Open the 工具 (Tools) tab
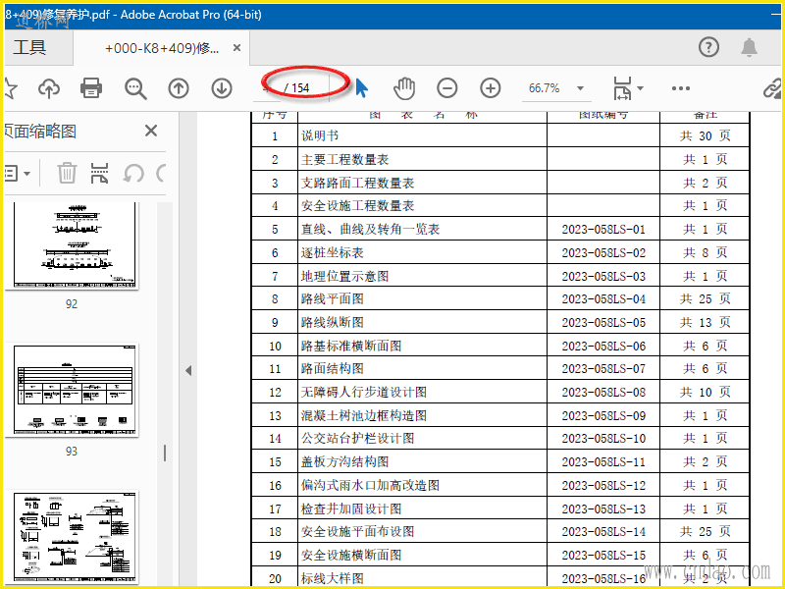This screenshot has width=785, height=589. [x=30, y=47]
